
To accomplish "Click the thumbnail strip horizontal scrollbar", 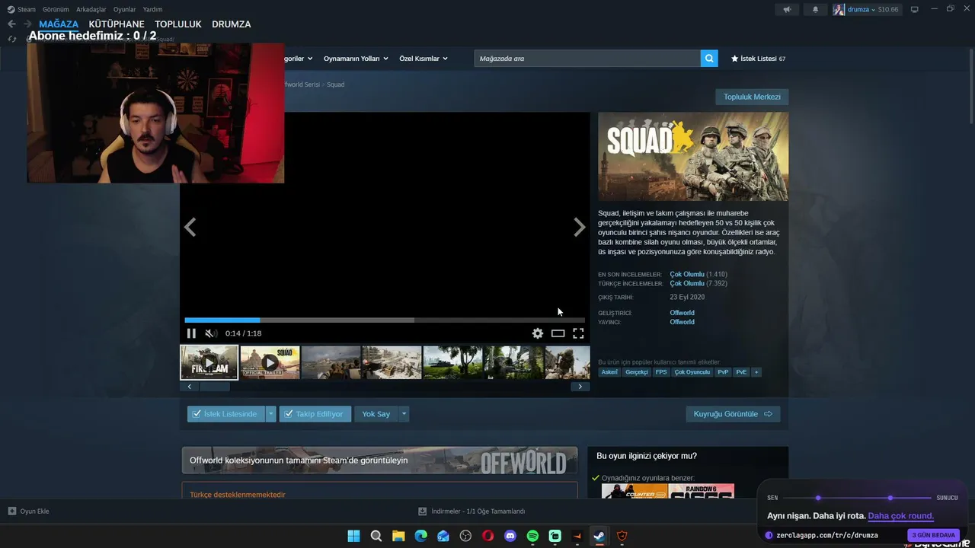I will click(x=215, y=387).
